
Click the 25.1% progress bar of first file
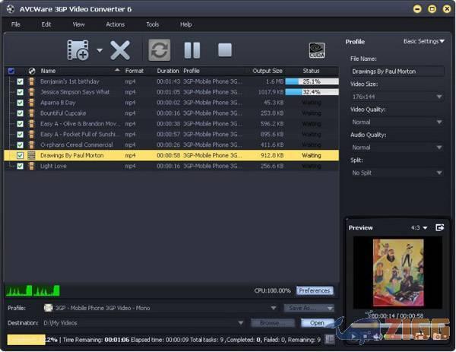pos(311,81)
